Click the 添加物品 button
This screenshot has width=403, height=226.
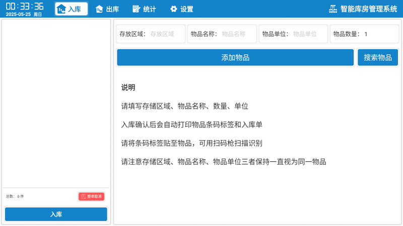[x=235, y=57]
